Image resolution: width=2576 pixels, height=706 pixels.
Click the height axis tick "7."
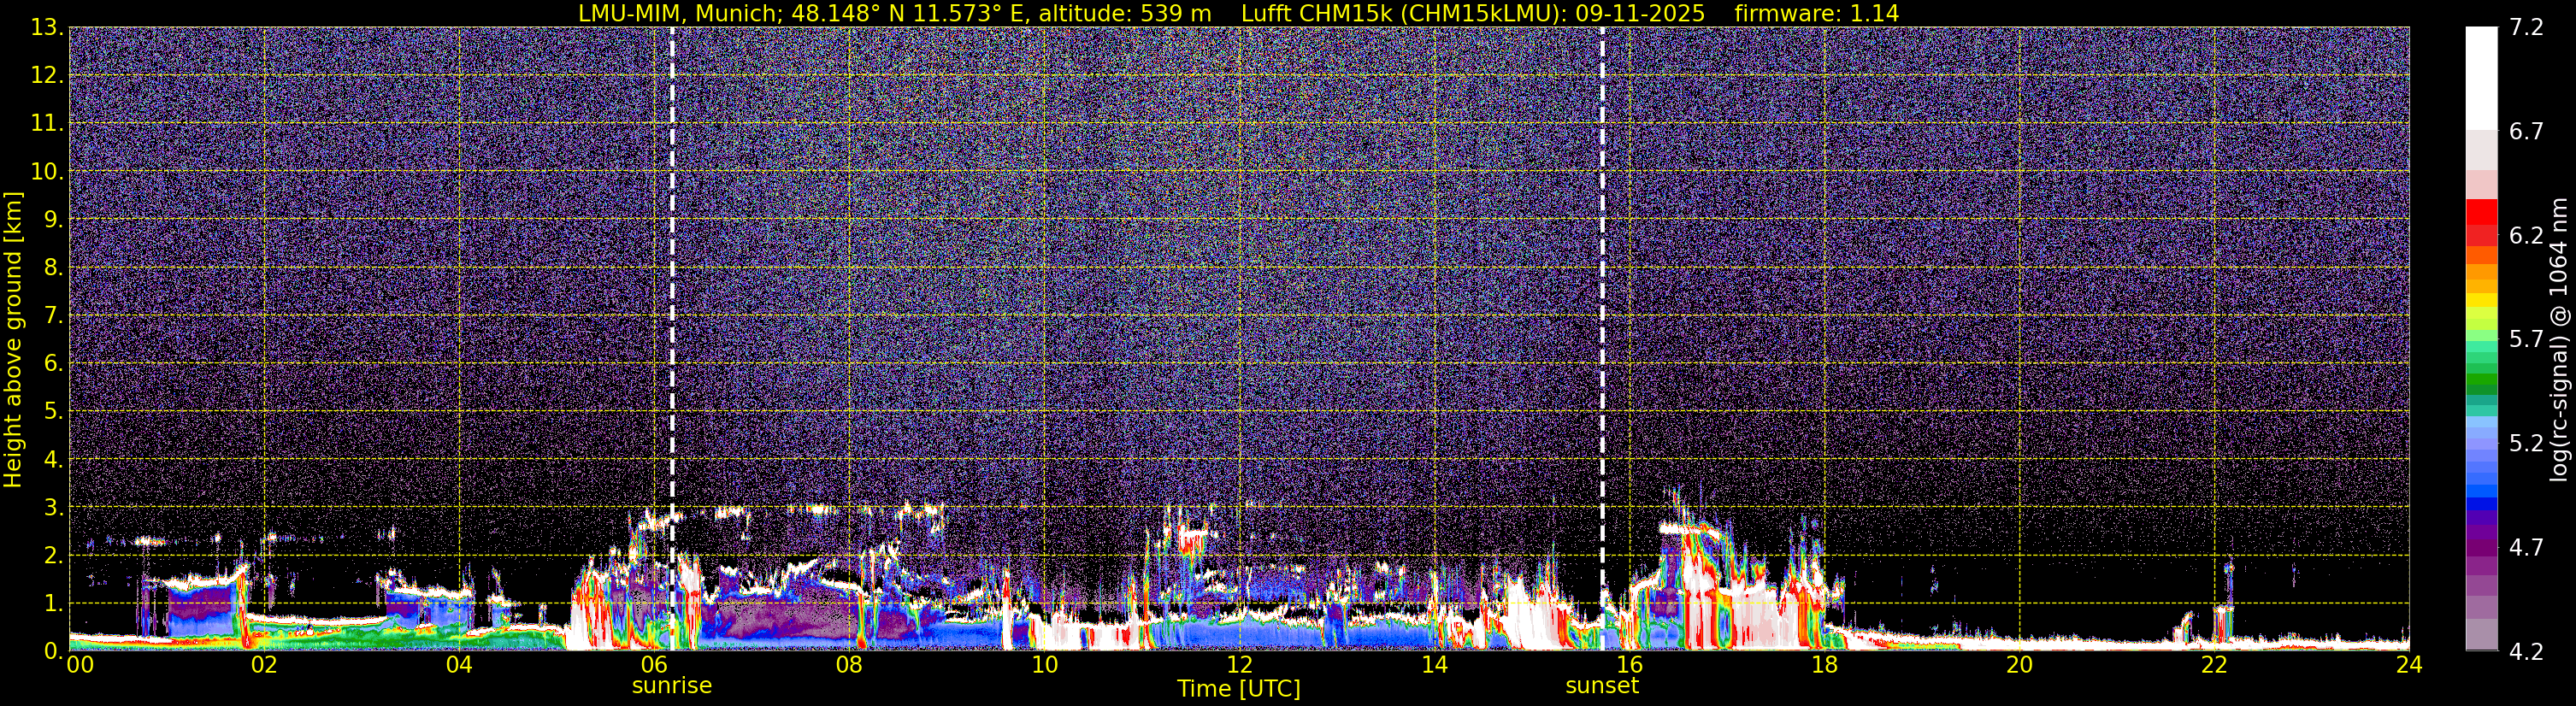point(53,316)
